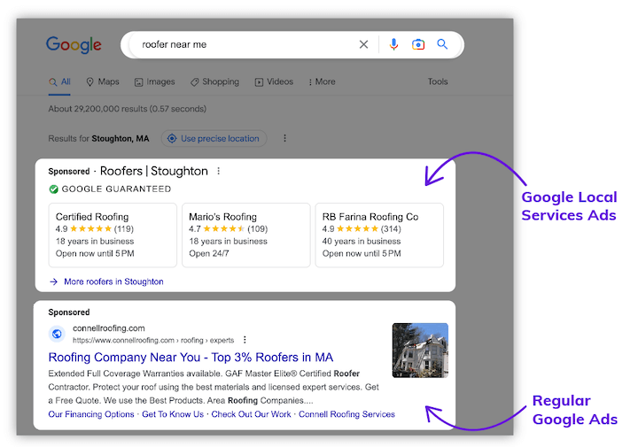Open Google Lens camera search
Viewport: 638px width, 447px height.
tap(418, 44)
